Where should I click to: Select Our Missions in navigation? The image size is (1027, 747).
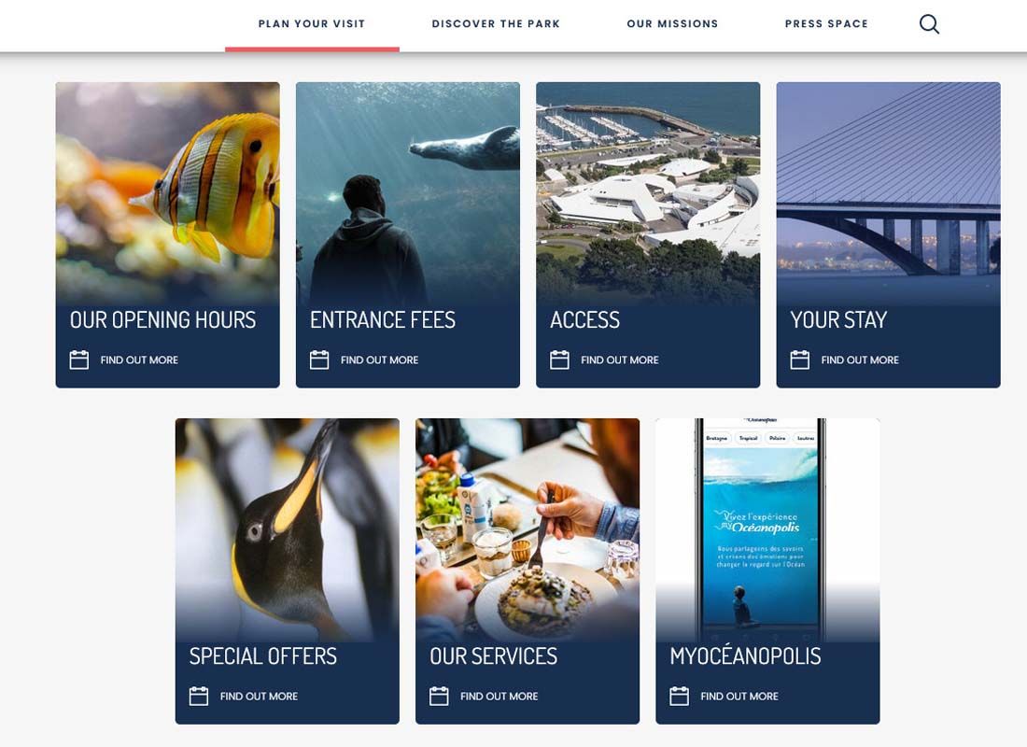672,23
